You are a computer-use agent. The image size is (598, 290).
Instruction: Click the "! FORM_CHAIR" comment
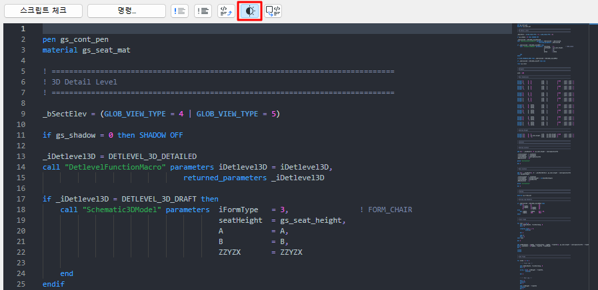[x=386, y=210]
